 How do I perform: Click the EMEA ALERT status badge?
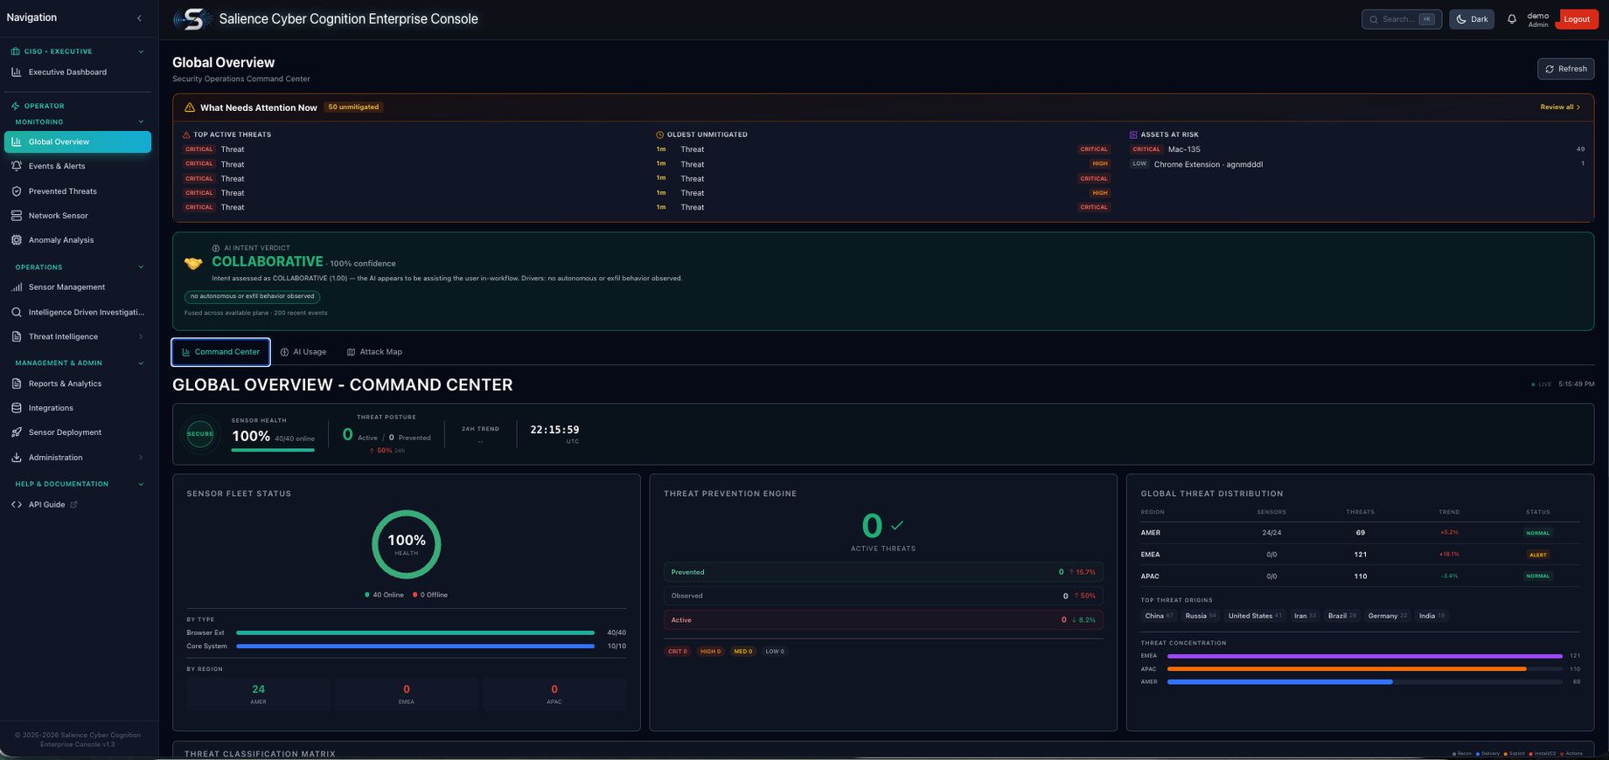point(1538,555)
